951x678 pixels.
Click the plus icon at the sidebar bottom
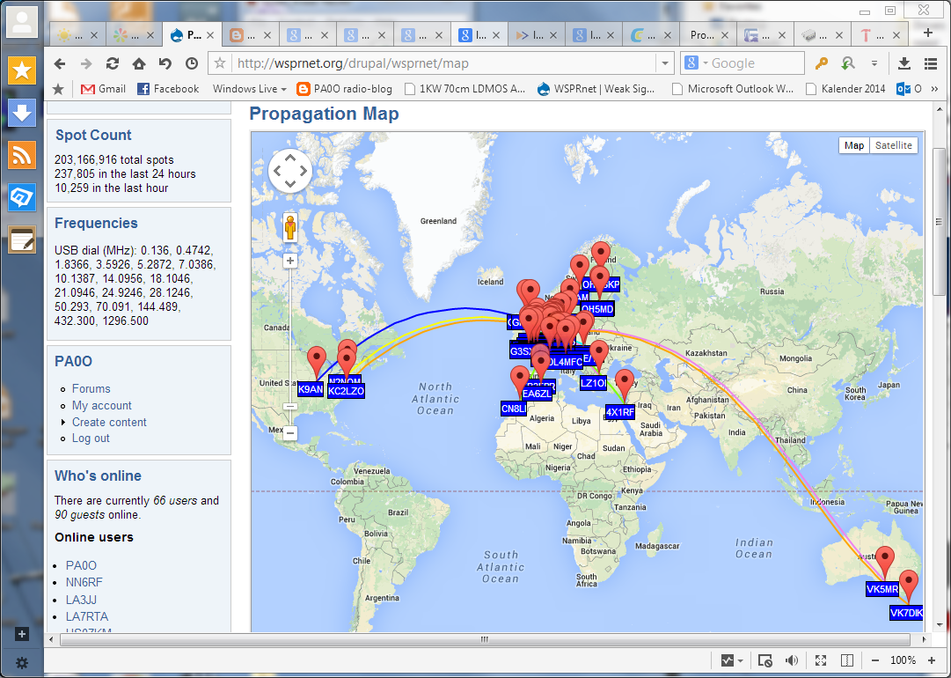(x=22, y=634)
